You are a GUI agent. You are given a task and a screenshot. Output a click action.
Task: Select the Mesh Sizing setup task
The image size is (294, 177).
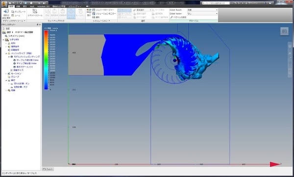[x=71, y=14]
